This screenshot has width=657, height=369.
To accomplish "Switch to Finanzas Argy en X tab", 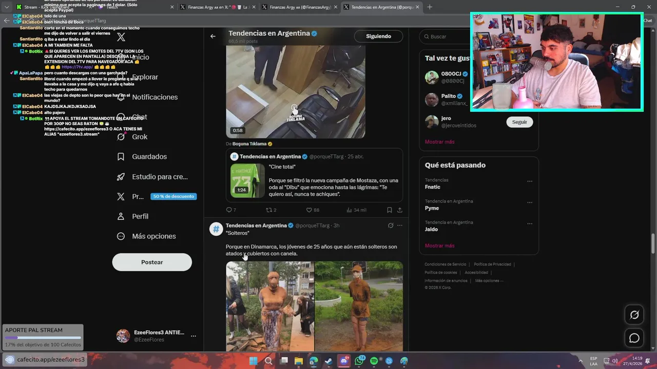I will point(218,7).
